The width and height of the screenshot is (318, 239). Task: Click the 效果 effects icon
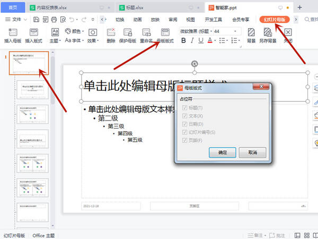(x=93, y=32)
